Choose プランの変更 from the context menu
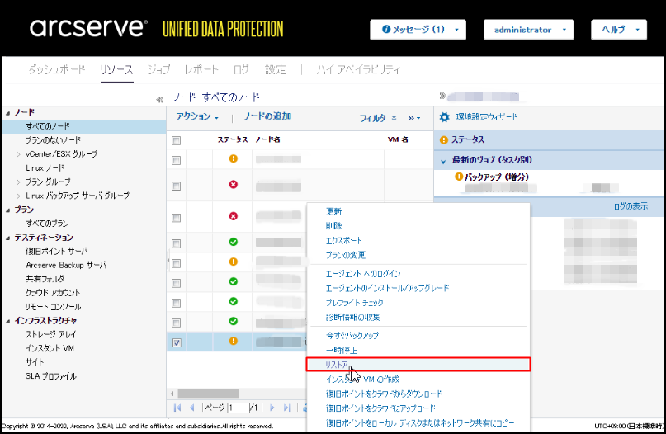This screenshot has height=434, width=666. pyautogui.click(x=345, y=255)
